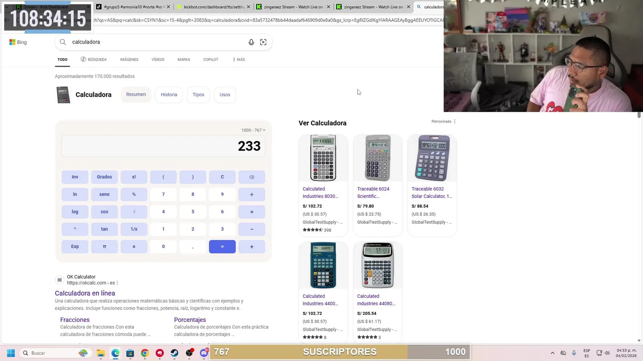Close the kickbot.com browser tab

coord(248,7)
